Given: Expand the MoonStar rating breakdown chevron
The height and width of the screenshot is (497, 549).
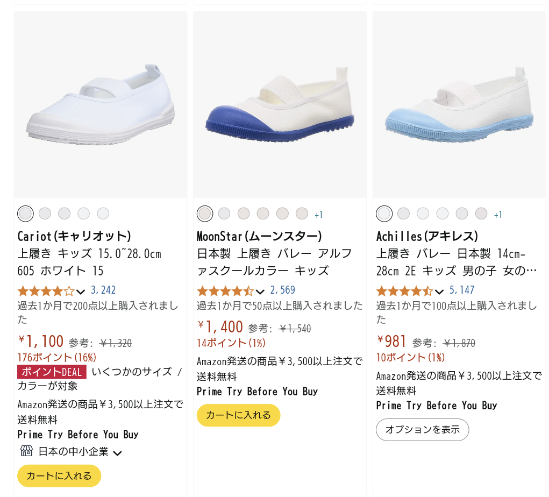Looking at the screenshot, I should pyautogui.click(x=260, y=292).
